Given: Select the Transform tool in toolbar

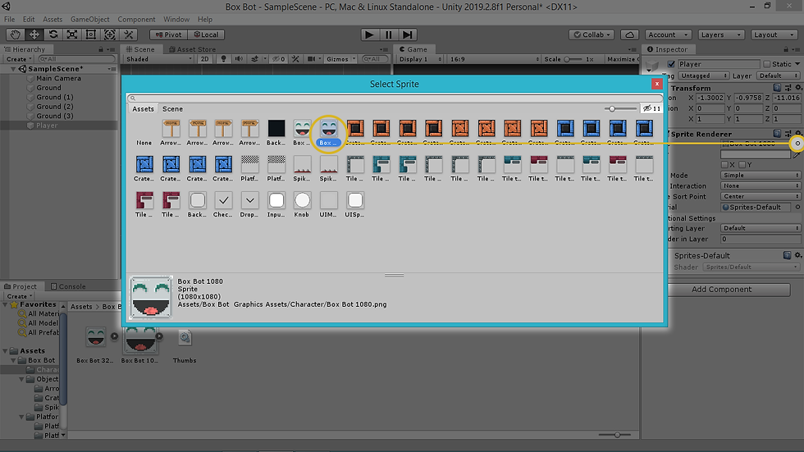Looking at the screenshot, I should click(110, 34).
